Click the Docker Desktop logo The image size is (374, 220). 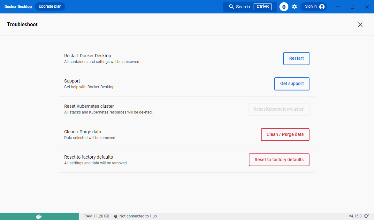(18, 6)
